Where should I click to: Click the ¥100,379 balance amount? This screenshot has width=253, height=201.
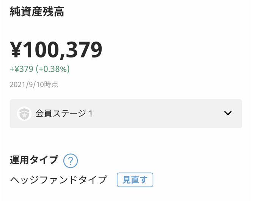click(56, 50)
